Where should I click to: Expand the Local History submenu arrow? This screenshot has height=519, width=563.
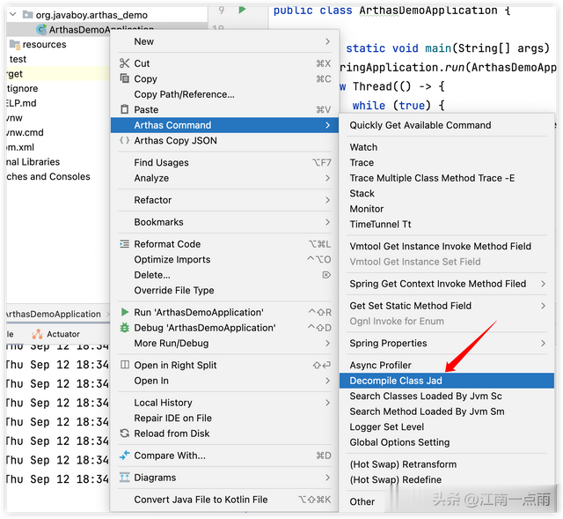[x=327, y=403]
